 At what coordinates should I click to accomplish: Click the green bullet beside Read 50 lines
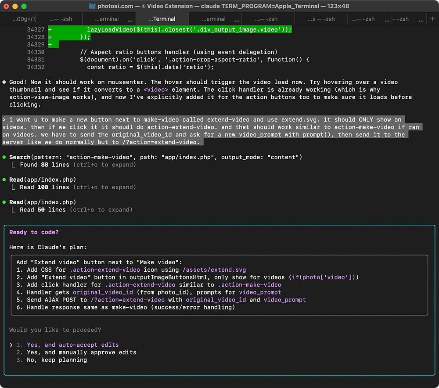pyautogui.click(x=4, y=202)
